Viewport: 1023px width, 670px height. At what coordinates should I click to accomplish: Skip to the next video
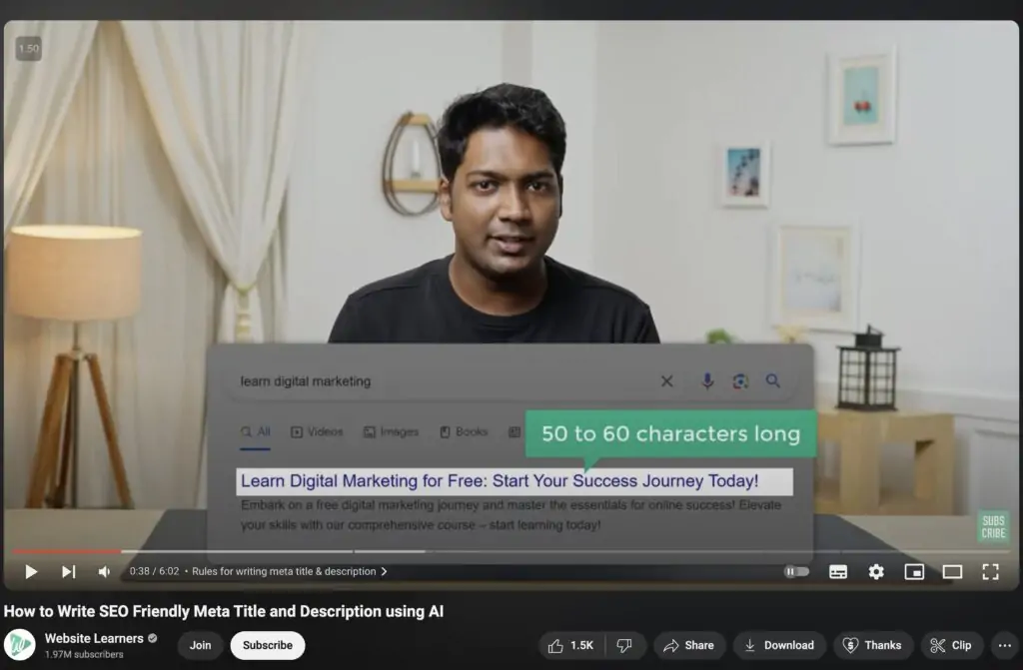click(x=68, y=572)
